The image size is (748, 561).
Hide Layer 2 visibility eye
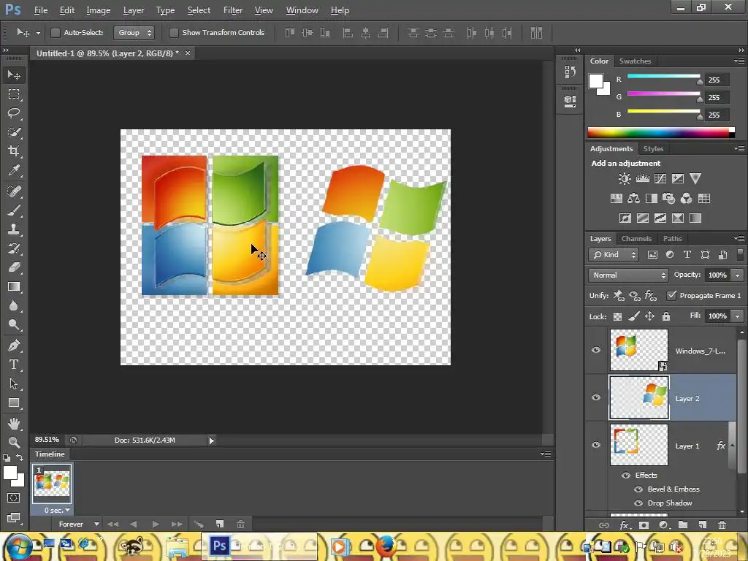tap(596, 397)
